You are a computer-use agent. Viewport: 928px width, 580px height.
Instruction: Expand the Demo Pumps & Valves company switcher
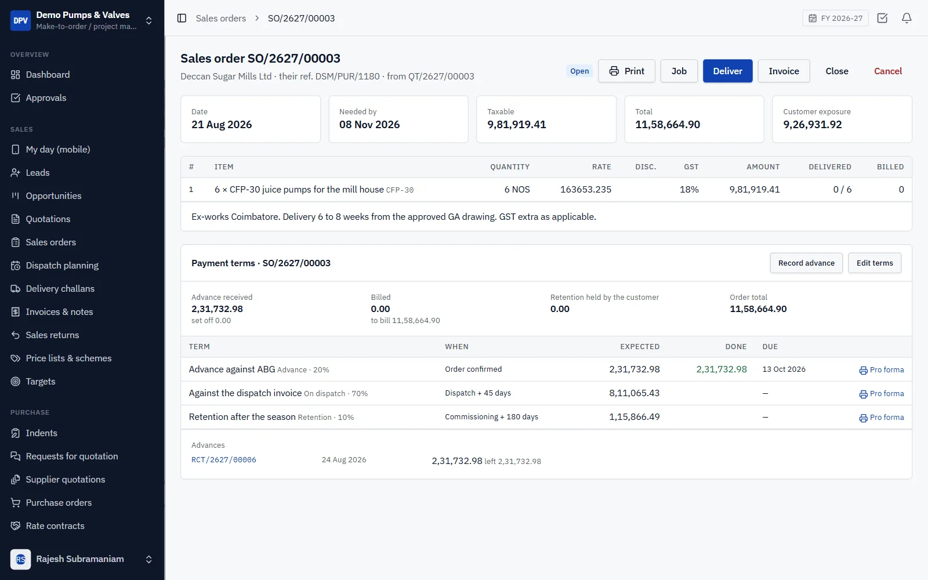(x=149, y=20)
